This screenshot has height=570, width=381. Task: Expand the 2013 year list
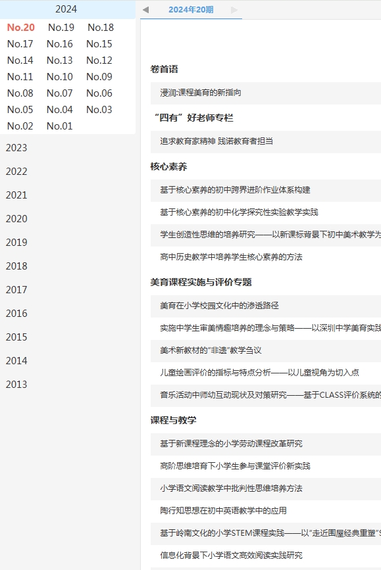(16, 384)
